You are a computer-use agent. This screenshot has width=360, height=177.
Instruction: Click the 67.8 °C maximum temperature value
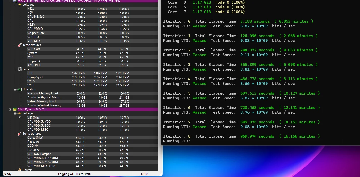124,142
